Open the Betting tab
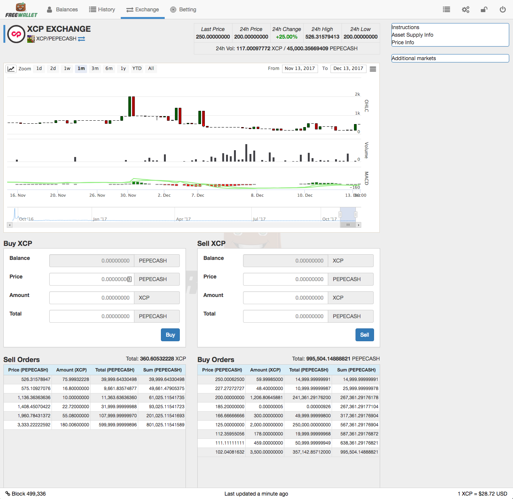The image size is (513, 499). click(x=183, y=9)
